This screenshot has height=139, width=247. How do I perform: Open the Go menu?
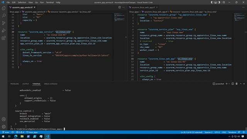click(x=36, y=2)
